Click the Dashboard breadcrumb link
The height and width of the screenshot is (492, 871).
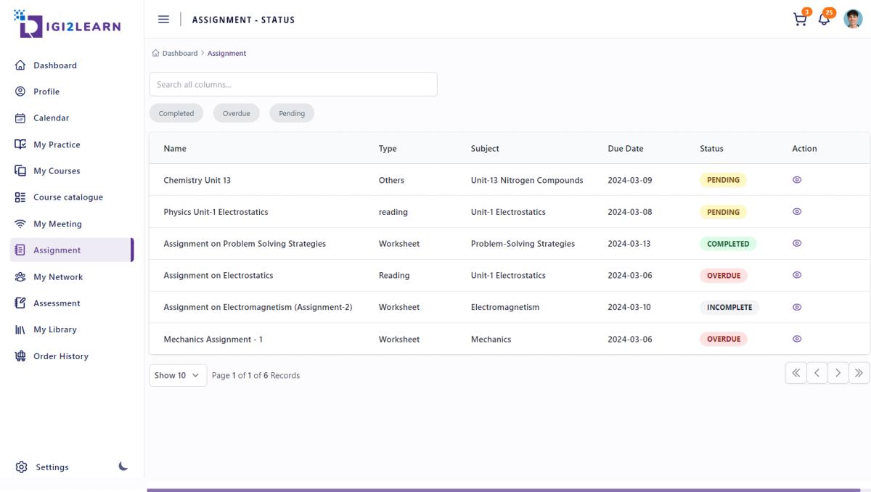click(x=179, y=53)
